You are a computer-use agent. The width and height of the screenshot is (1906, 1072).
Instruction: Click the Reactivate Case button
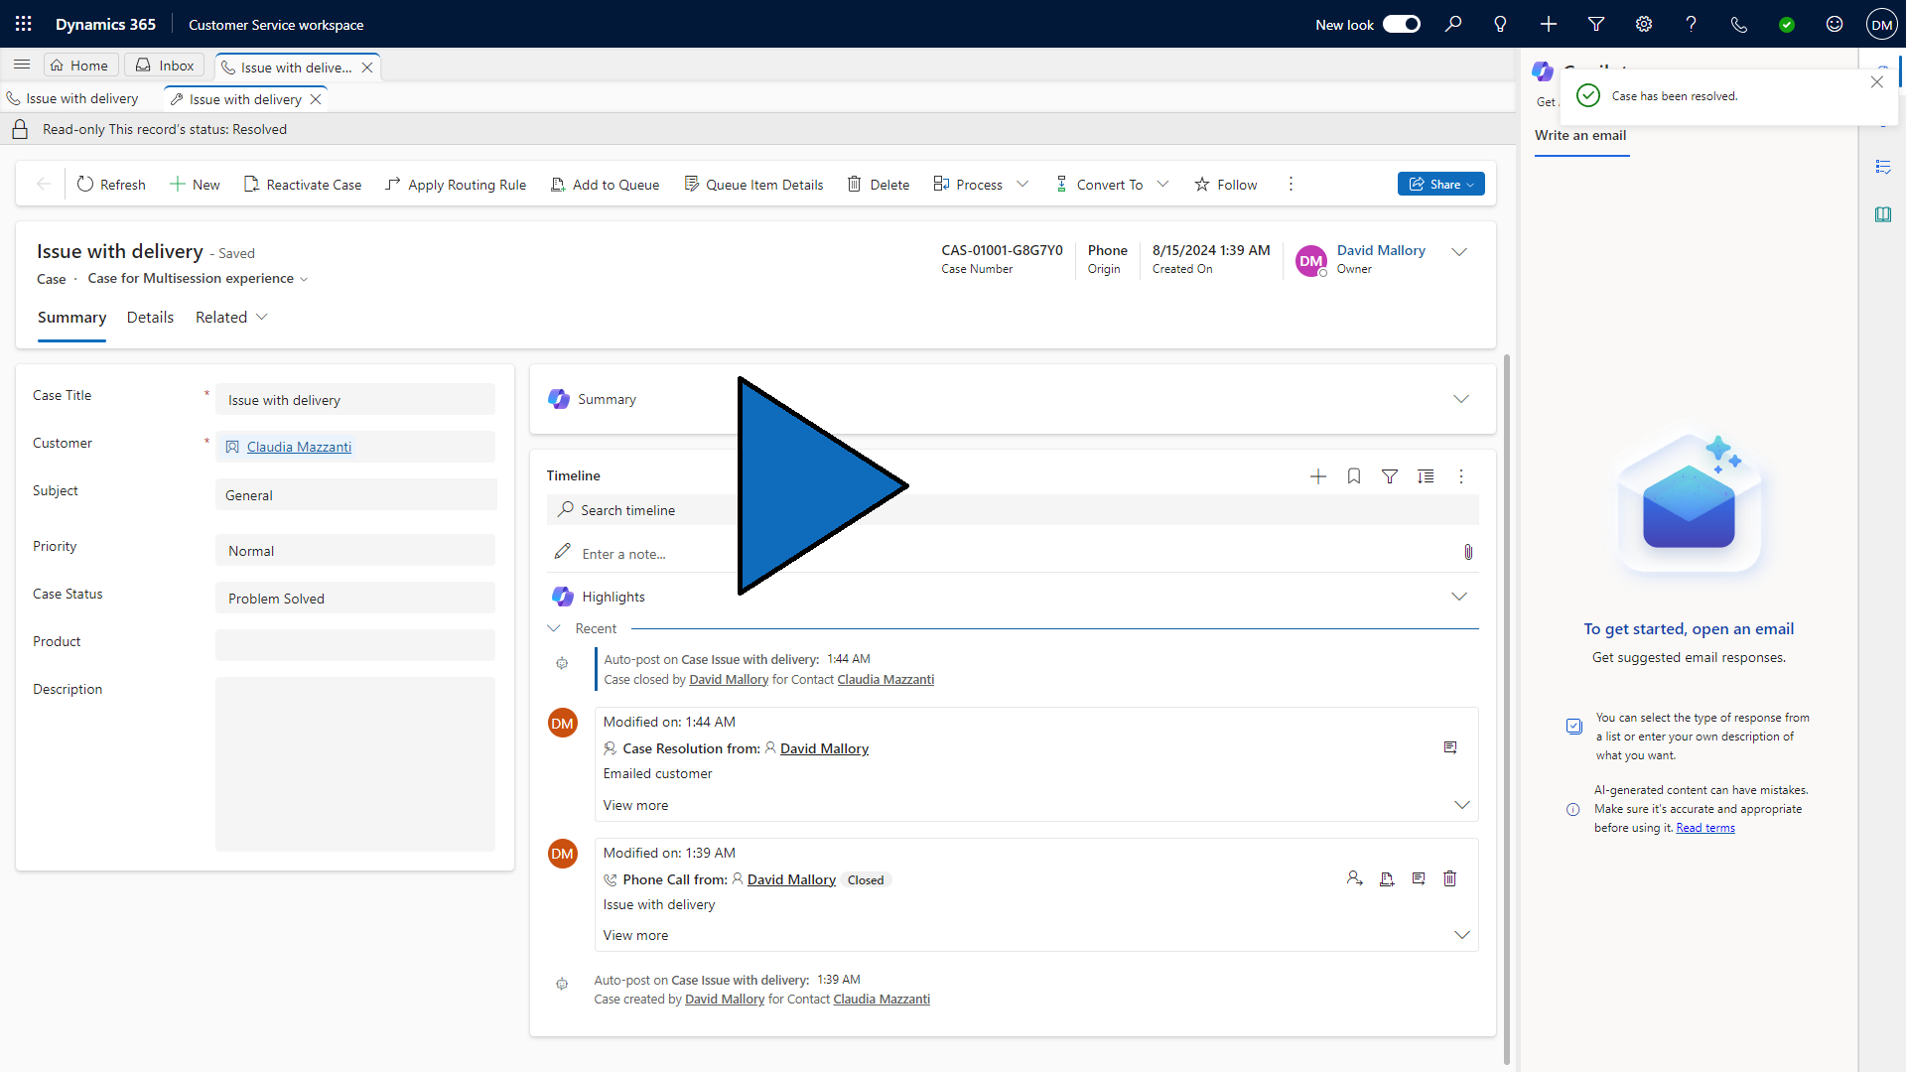coord(301,184)
